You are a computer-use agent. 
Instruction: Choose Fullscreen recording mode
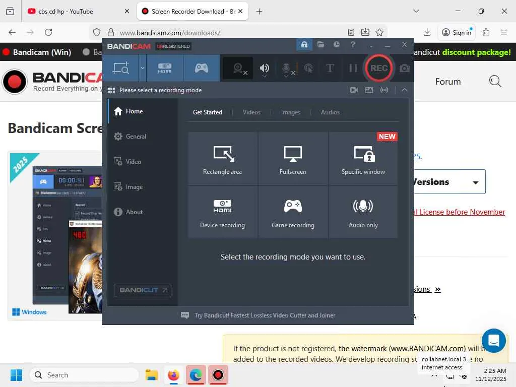point(293,159)
